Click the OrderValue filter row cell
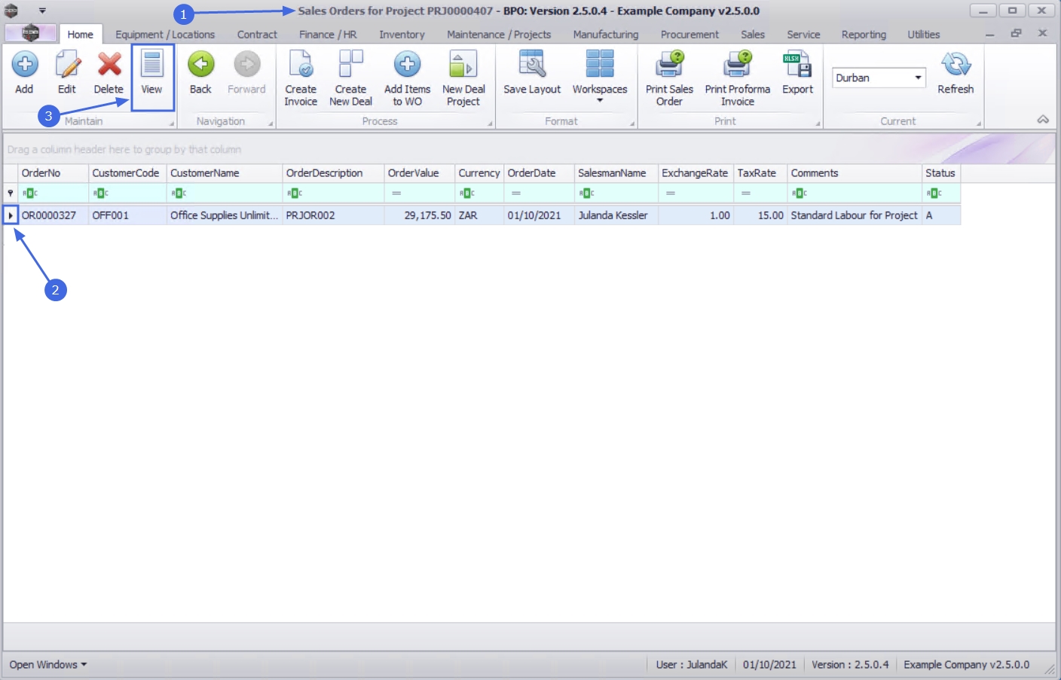1061x680 pixels. [419, 194]
